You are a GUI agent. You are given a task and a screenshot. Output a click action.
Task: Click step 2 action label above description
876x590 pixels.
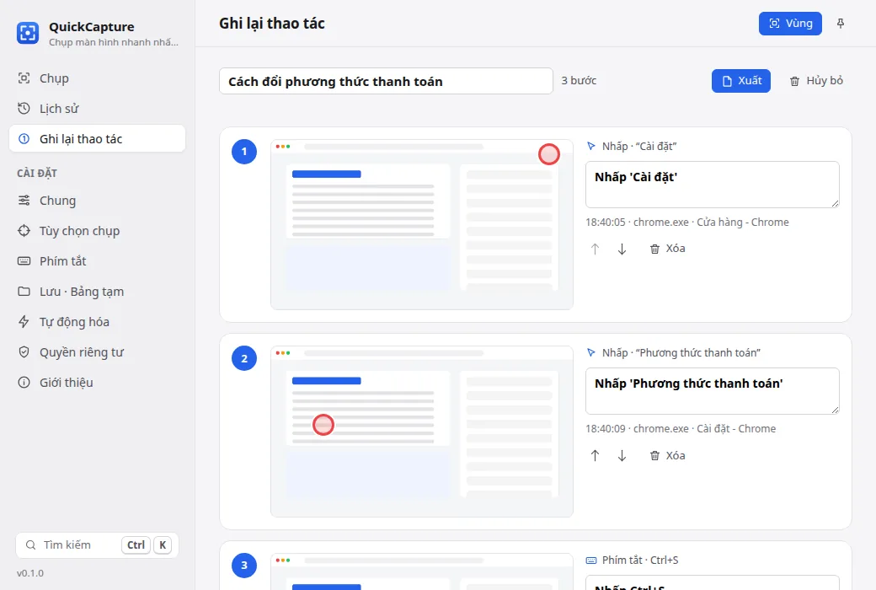tap(681, 353)
